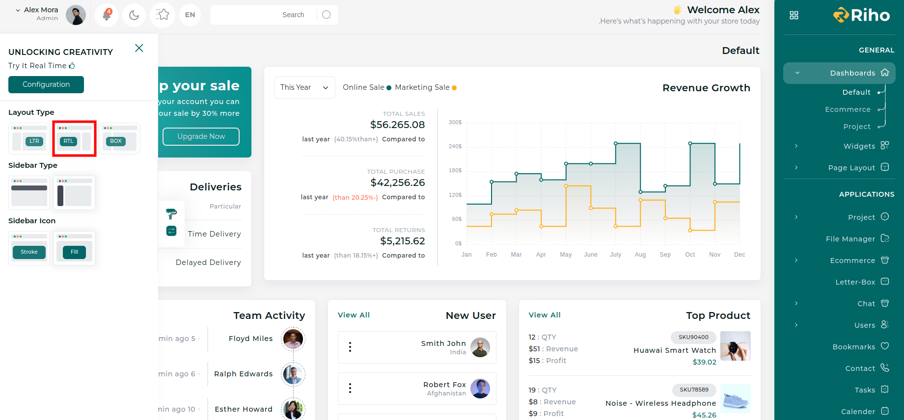Select the LTR layout type

click(x=29, y=138)
